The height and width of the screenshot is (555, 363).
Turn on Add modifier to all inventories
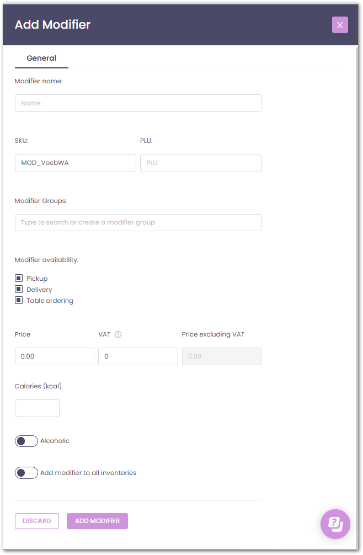pos(26,473)
